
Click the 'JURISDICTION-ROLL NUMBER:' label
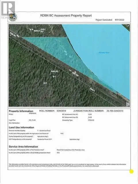point(89,111)
